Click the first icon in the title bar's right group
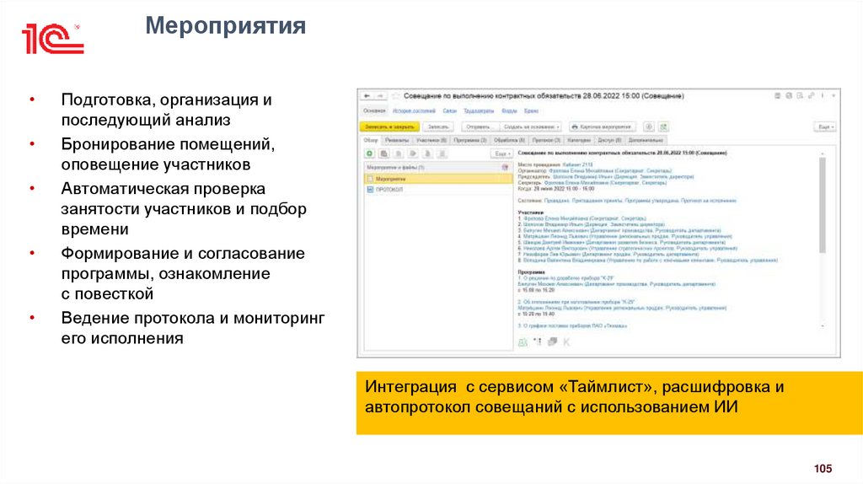Screen dimensions: 863x484 (778, 96)
